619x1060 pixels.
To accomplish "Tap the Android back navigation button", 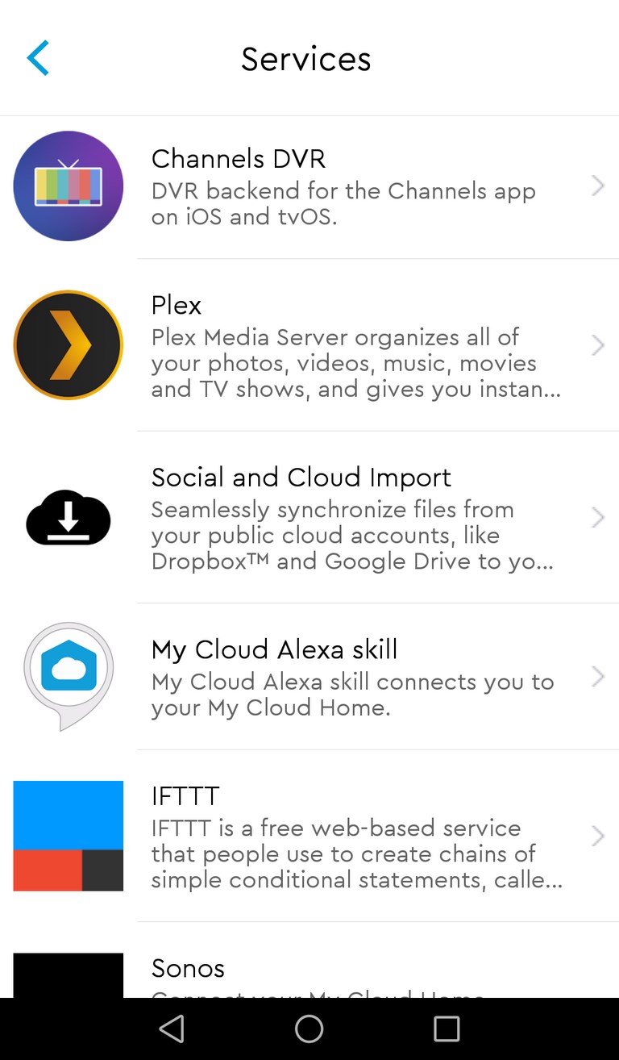I will [x=172, y=1029].
